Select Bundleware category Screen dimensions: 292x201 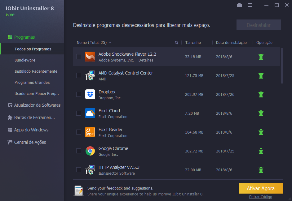[25, 60]
